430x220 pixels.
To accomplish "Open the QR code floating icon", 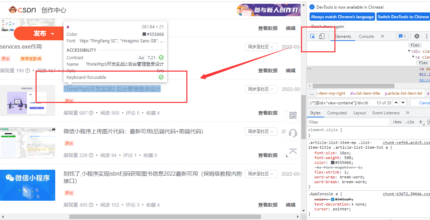I will [x=293, y=116].
